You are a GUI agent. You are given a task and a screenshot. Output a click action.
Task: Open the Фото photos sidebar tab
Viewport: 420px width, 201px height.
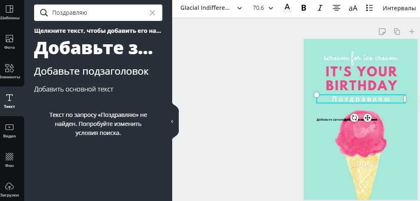(x=9, y=42)
